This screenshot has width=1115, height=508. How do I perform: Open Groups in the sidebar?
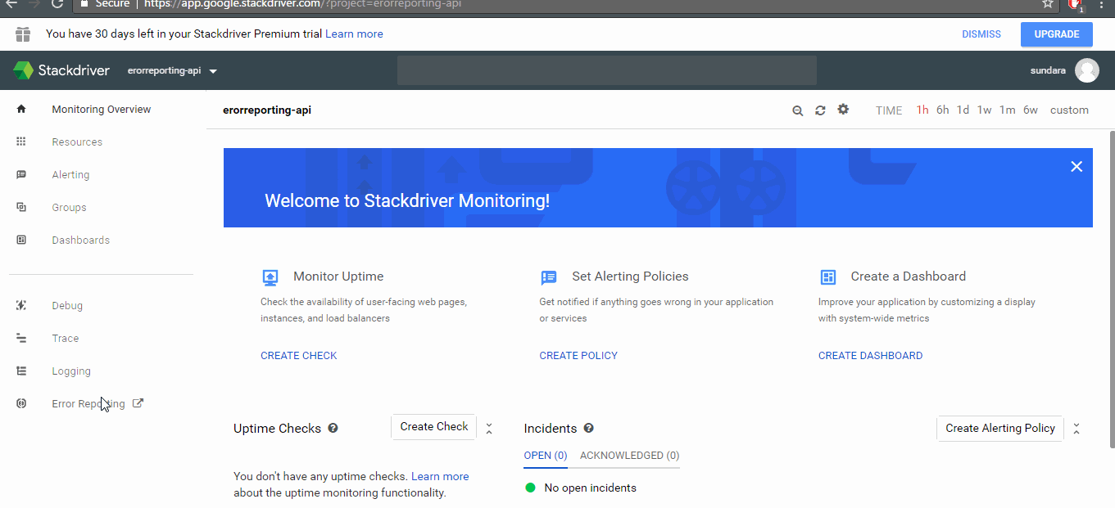tap(69, 207)
